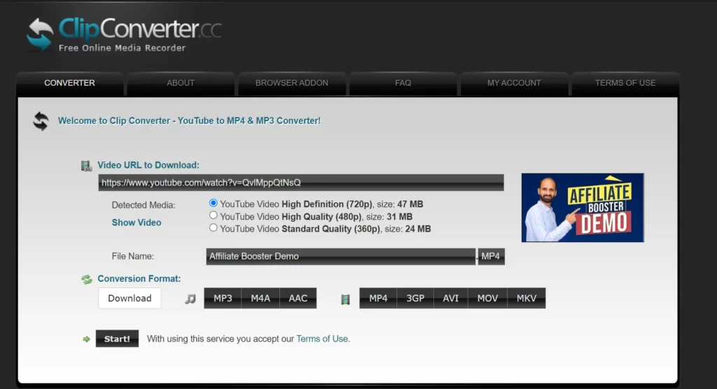The image size is (717, 389).
Task: Click the Conversion Format heading
Action: click(x=139, y=279)
